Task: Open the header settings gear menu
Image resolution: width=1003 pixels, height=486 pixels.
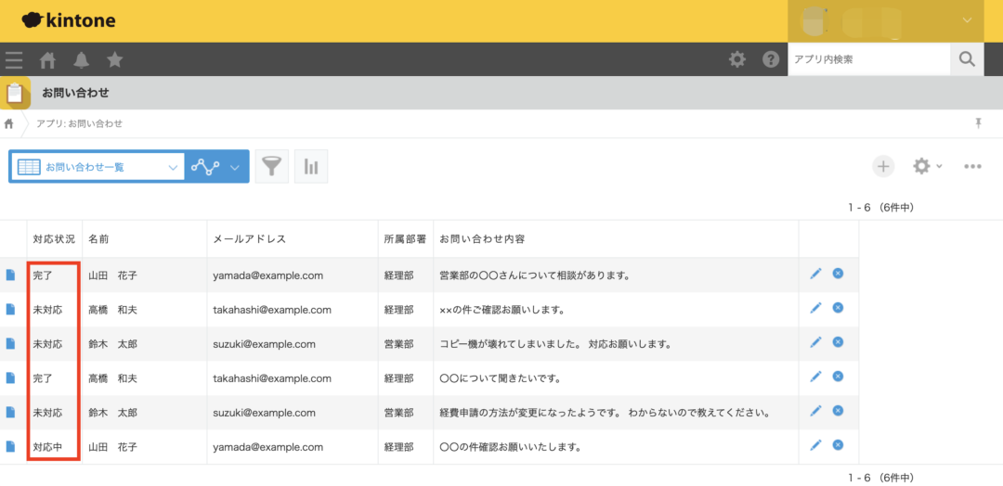Action: click(736, 59)
